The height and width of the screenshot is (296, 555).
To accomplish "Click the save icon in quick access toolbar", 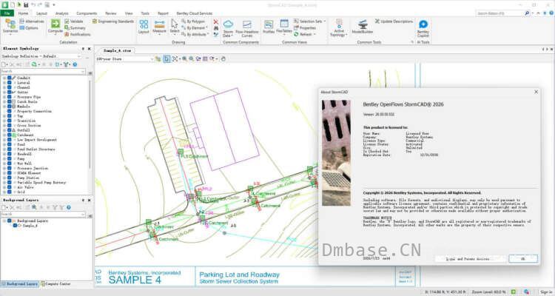I will tap(26, 5).
